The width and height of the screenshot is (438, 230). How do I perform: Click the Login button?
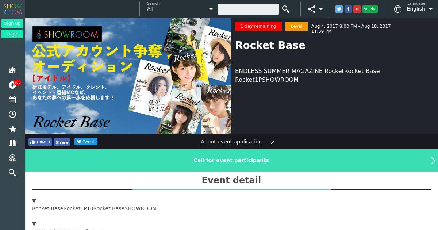coord(12,34)
